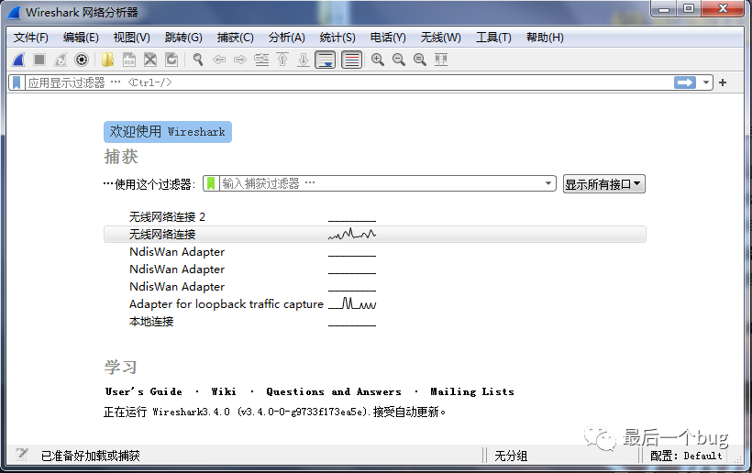Add a display filter button with the plus icon
The height and width of the screenshot is (473, 752).
723,82
